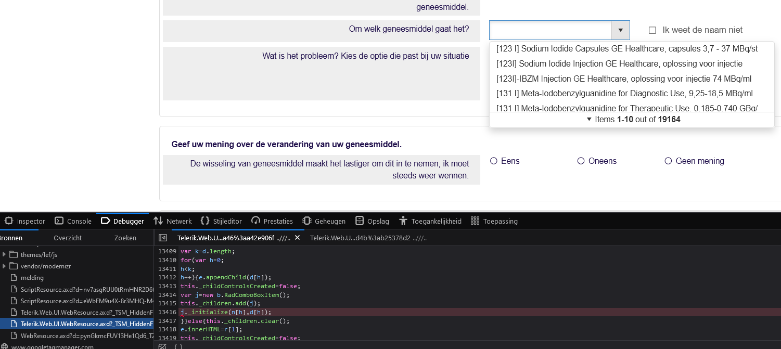Close the first Telerik.Web.U source tab
The image size is (781, 349).
[298, 238]
